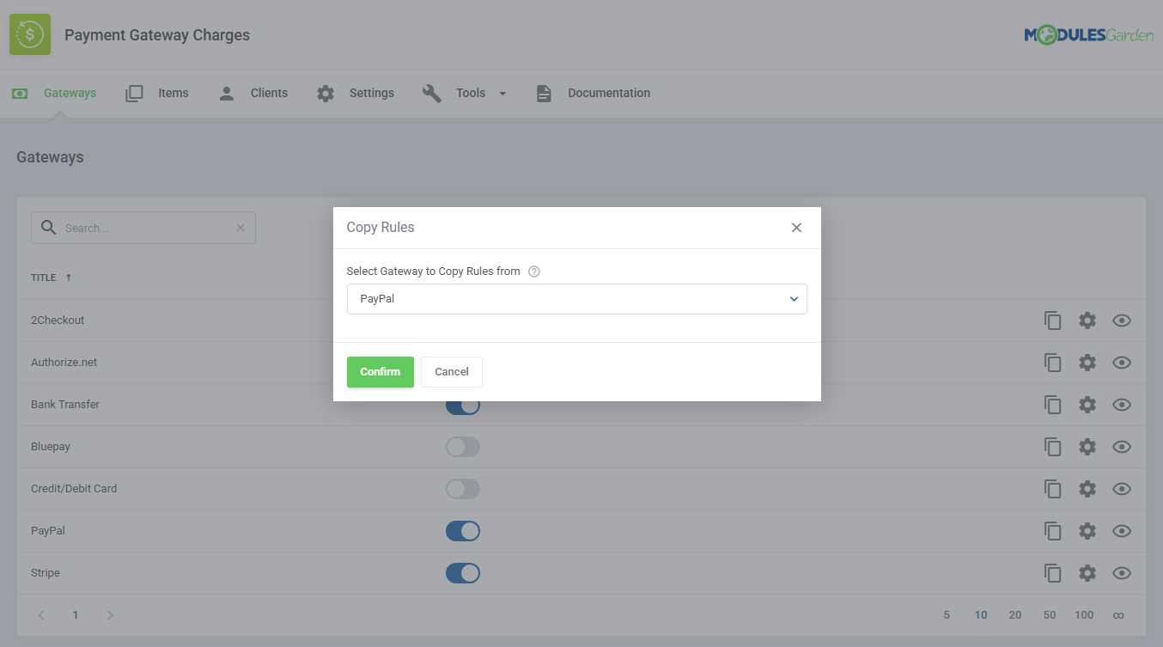Click the Clients person icon in navigation
The height and width of the screenshot is (647, 1163).
(x=226, y=93)
